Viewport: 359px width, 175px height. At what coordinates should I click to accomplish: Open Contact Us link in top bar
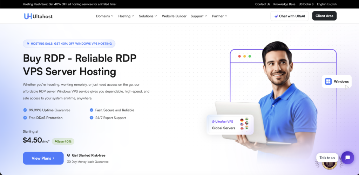pyautogui.click(x=263, y=4)
